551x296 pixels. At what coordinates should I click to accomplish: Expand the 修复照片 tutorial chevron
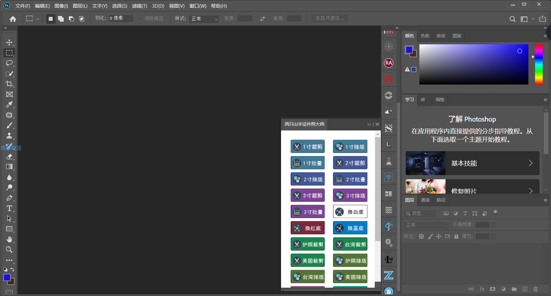click(x=531, y=191)
